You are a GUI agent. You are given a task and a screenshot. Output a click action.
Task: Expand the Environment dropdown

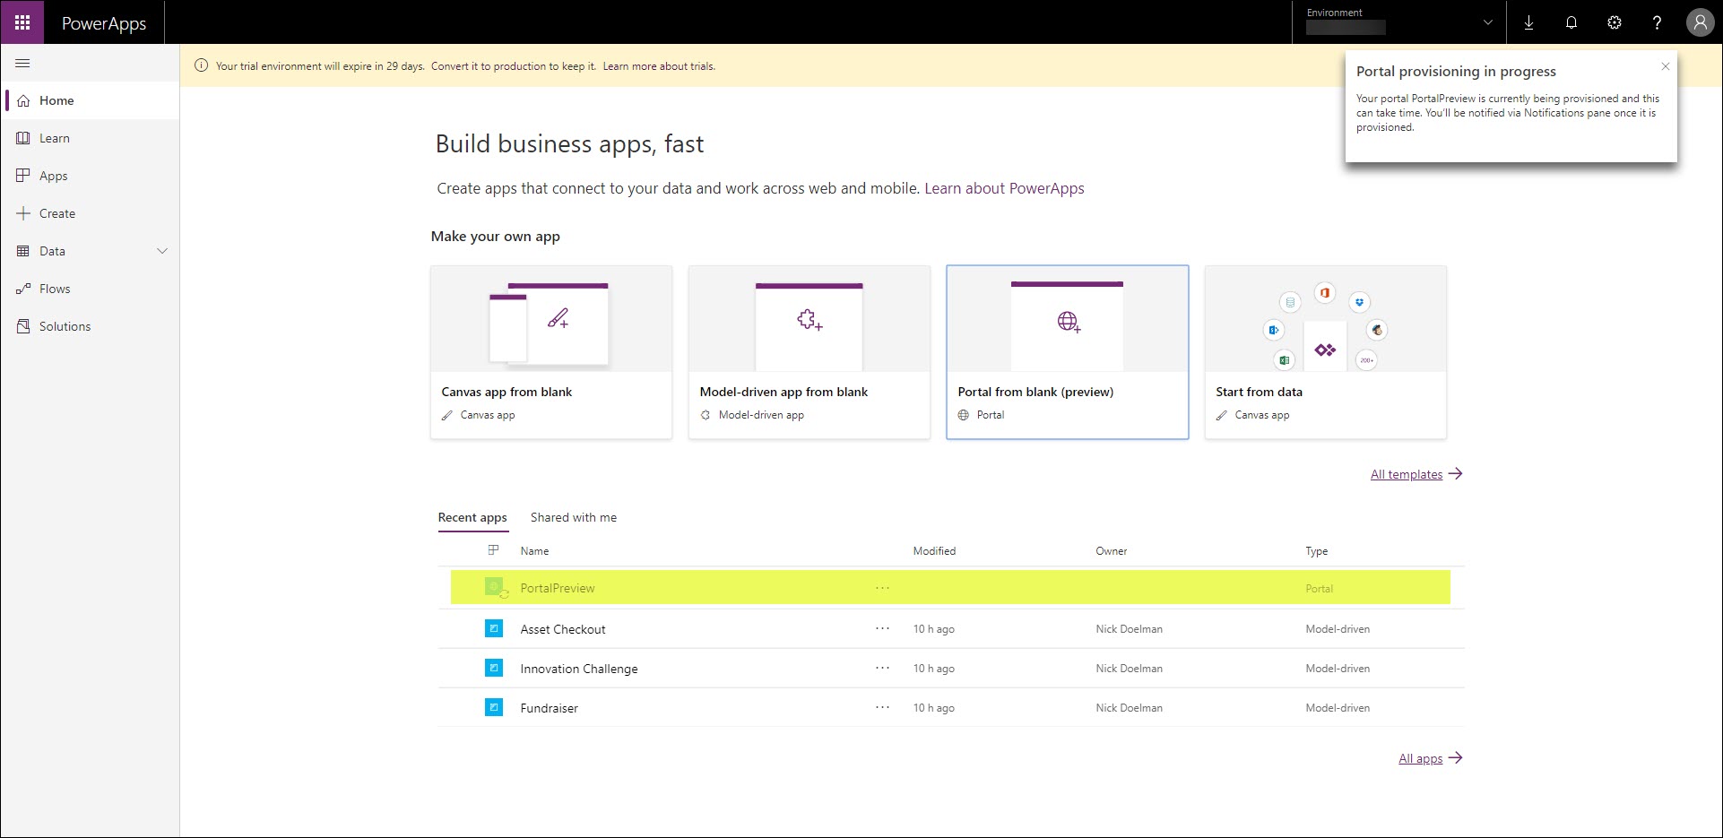1488,23
